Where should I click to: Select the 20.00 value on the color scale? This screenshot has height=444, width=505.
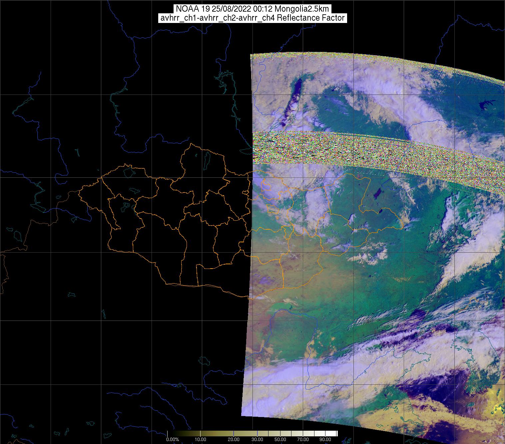[x=234, y=439]
